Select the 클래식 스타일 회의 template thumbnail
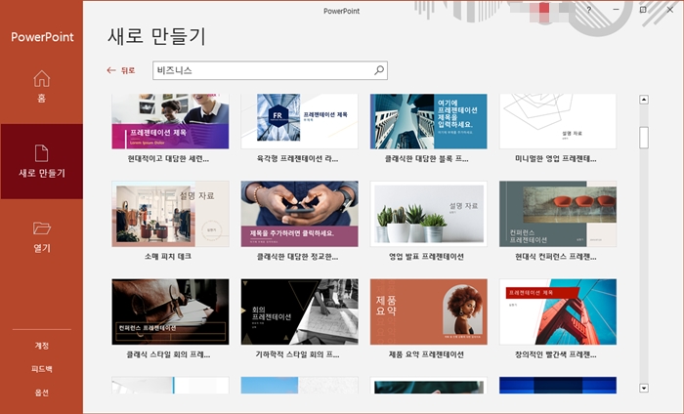684x414 pixels. (x=170, y=312)
